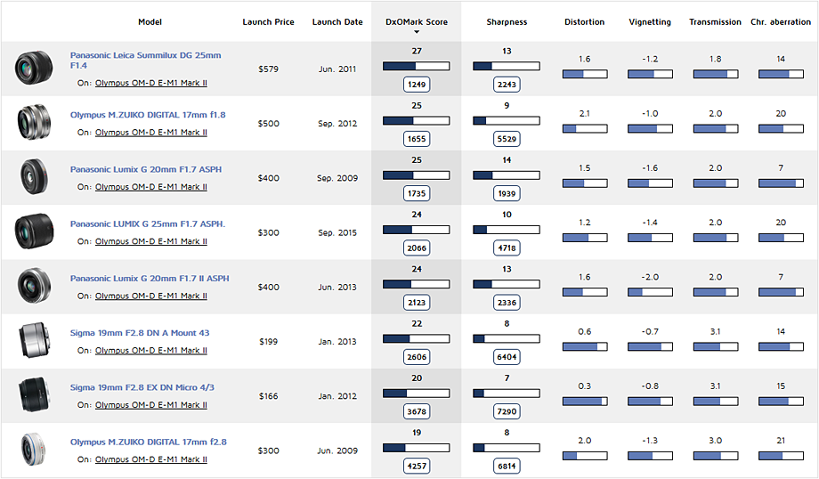Open Olympus OM-D E-M1 Mark II link under Olympus 17mm f1.8
819x479 pixels.
[151, 132]
